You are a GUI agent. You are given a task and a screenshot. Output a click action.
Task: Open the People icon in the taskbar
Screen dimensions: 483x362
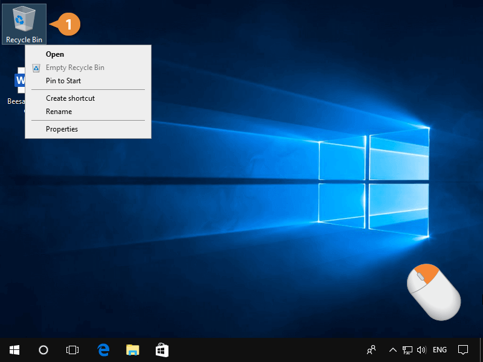tap(371, 350)
